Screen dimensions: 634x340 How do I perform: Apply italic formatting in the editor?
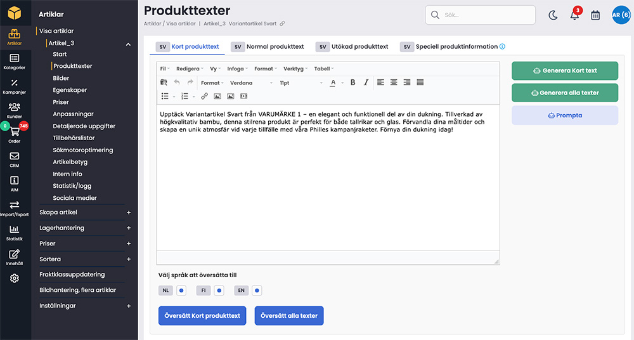365,82
